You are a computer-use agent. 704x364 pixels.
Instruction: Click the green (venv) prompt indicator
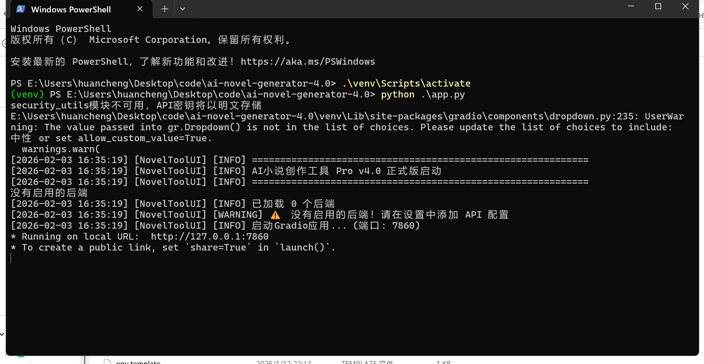27,95
